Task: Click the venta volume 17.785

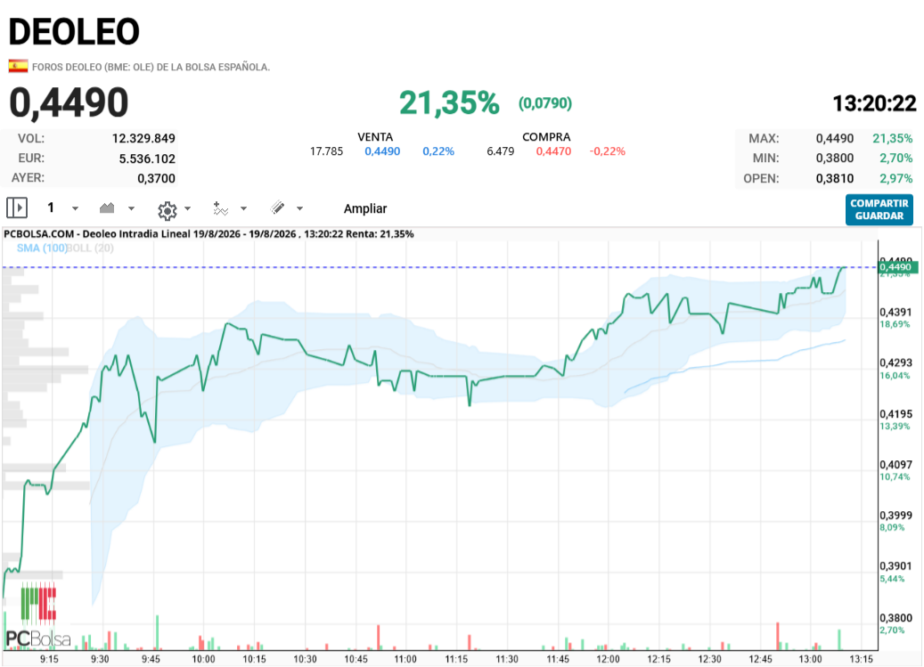Action: pyautogui.click(x=326, y=151)
